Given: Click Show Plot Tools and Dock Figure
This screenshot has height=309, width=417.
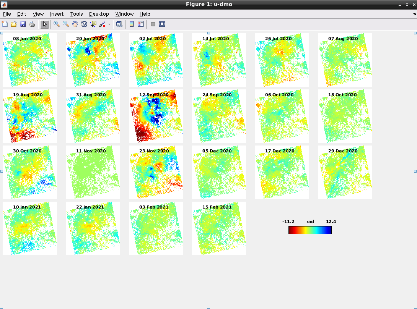Looking at the screenshot, I should [162, 24].
